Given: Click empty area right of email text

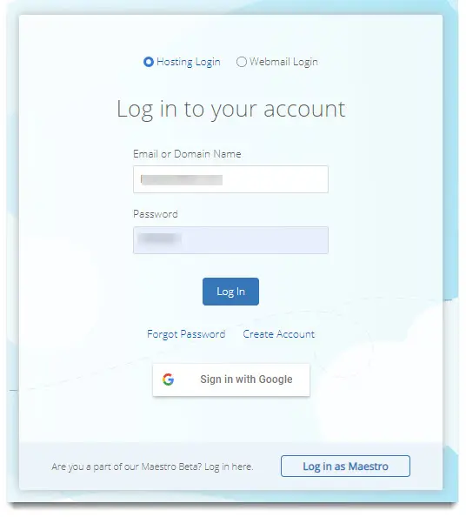Looking at the screenshot, I should click(275, 179).
